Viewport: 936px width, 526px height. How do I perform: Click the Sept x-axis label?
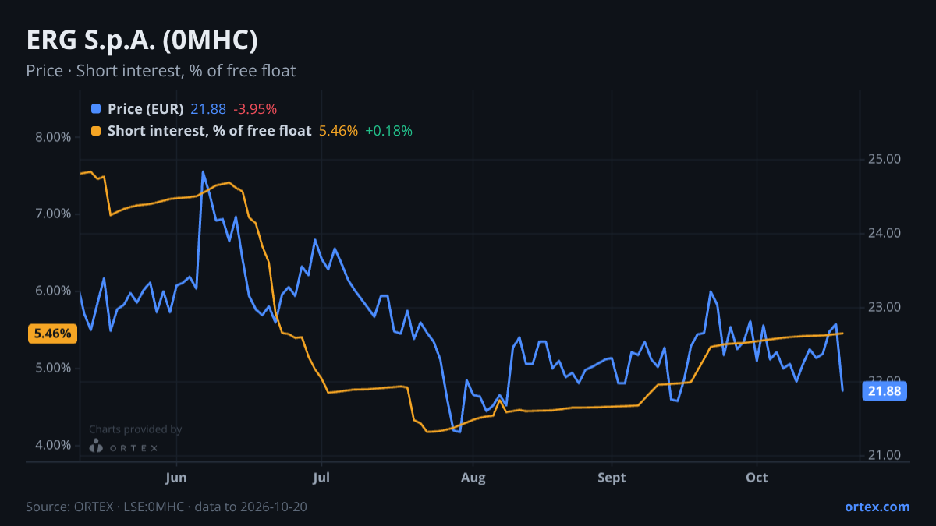click(612, 477)
